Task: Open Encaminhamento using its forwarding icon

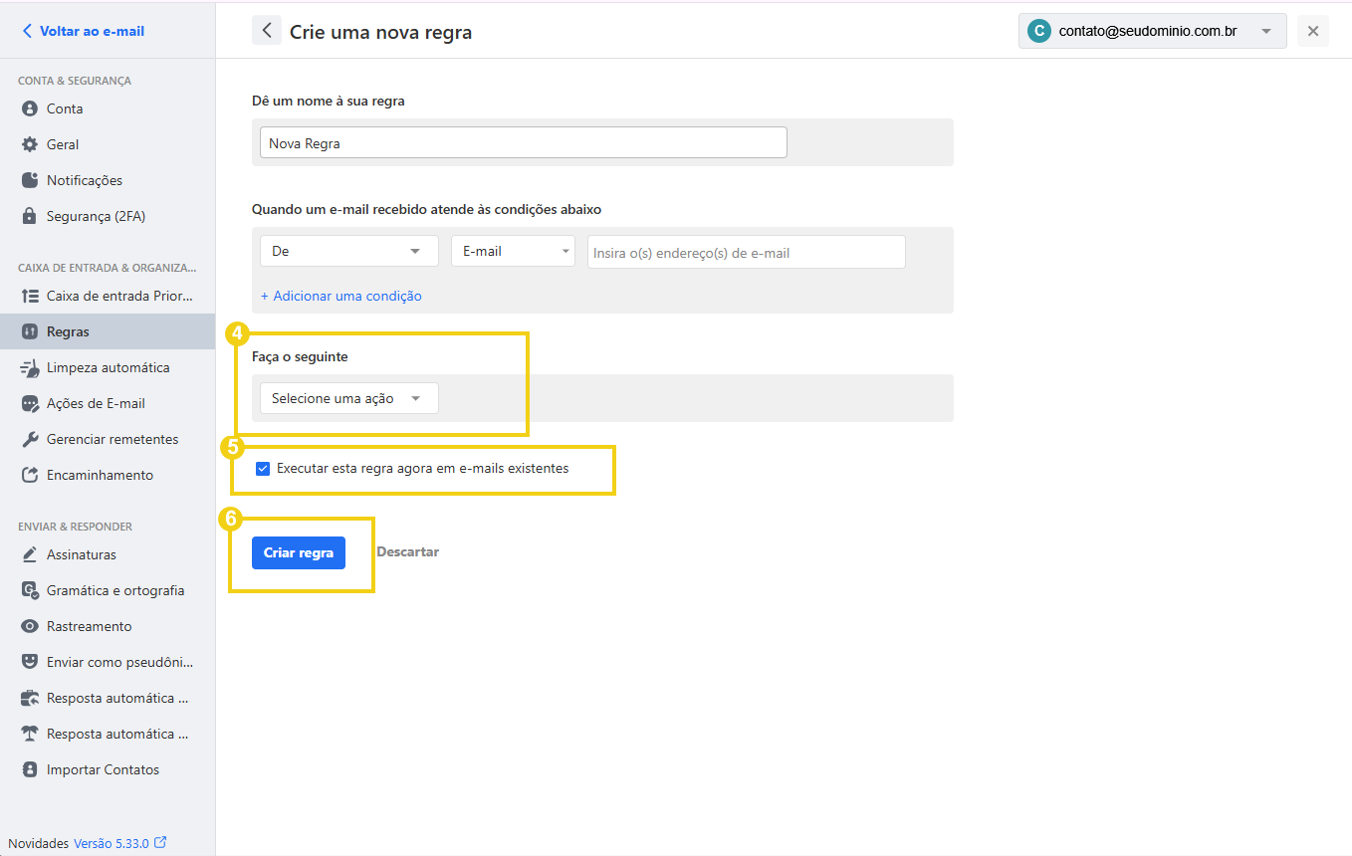Action: point(29,474)
